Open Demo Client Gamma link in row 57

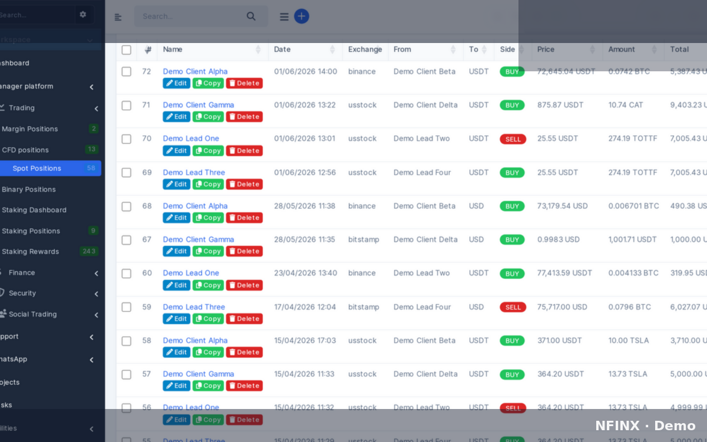[198, 374]
